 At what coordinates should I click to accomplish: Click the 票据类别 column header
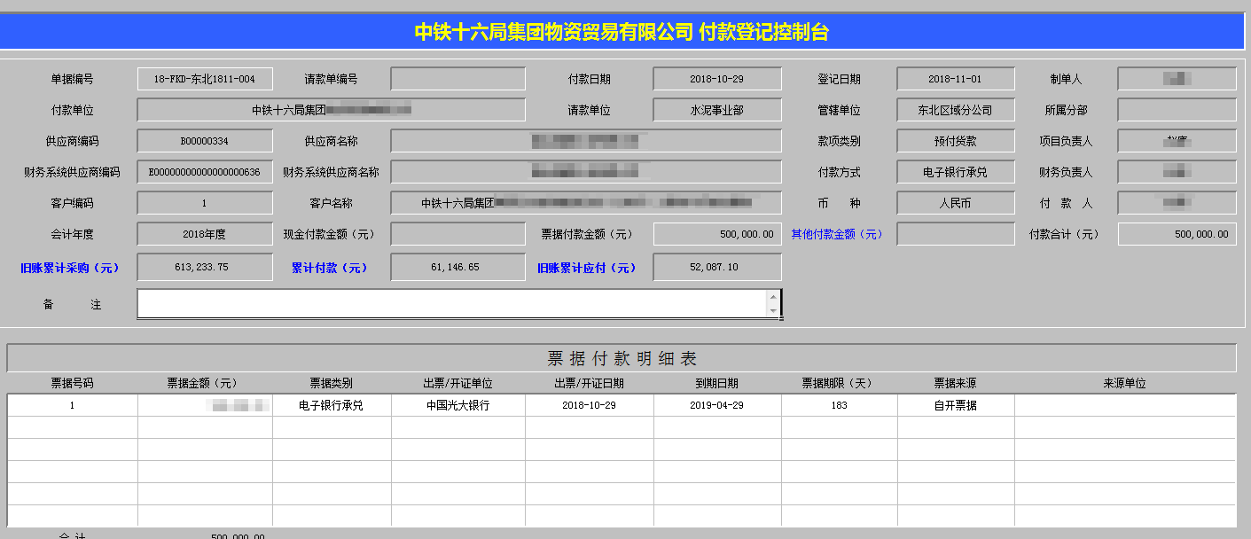(x=331, y=383)
